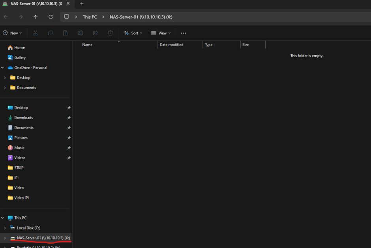Go up one folder level

coord(36,17)
